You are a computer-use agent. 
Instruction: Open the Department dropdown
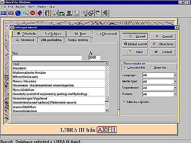click(175, 88)
